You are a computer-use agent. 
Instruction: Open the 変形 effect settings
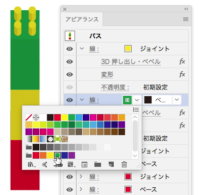(107, 75)
